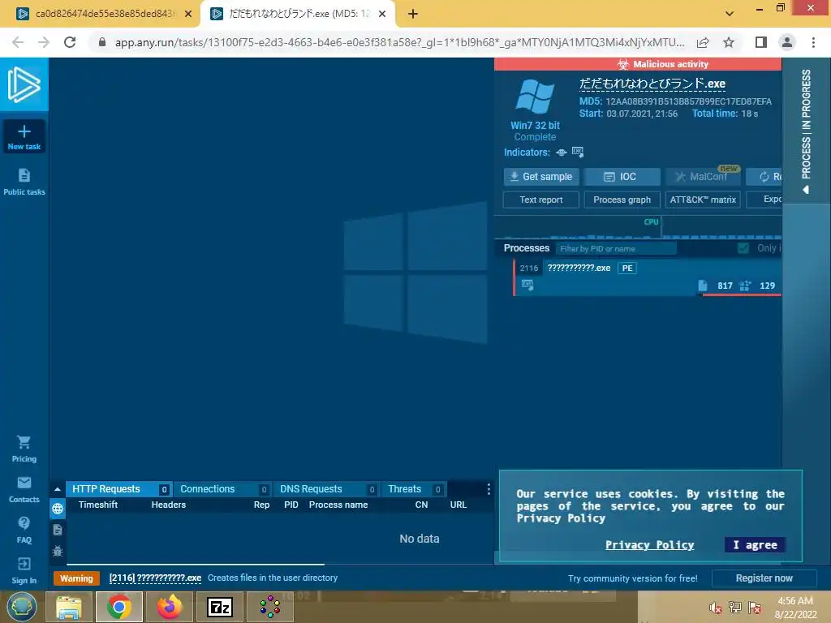
Task: Click Get sample button
Action: [x=540, y=176]
